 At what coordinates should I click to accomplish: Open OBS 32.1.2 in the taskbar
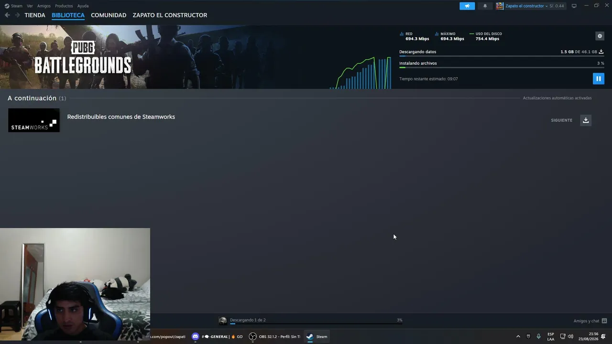274,336
